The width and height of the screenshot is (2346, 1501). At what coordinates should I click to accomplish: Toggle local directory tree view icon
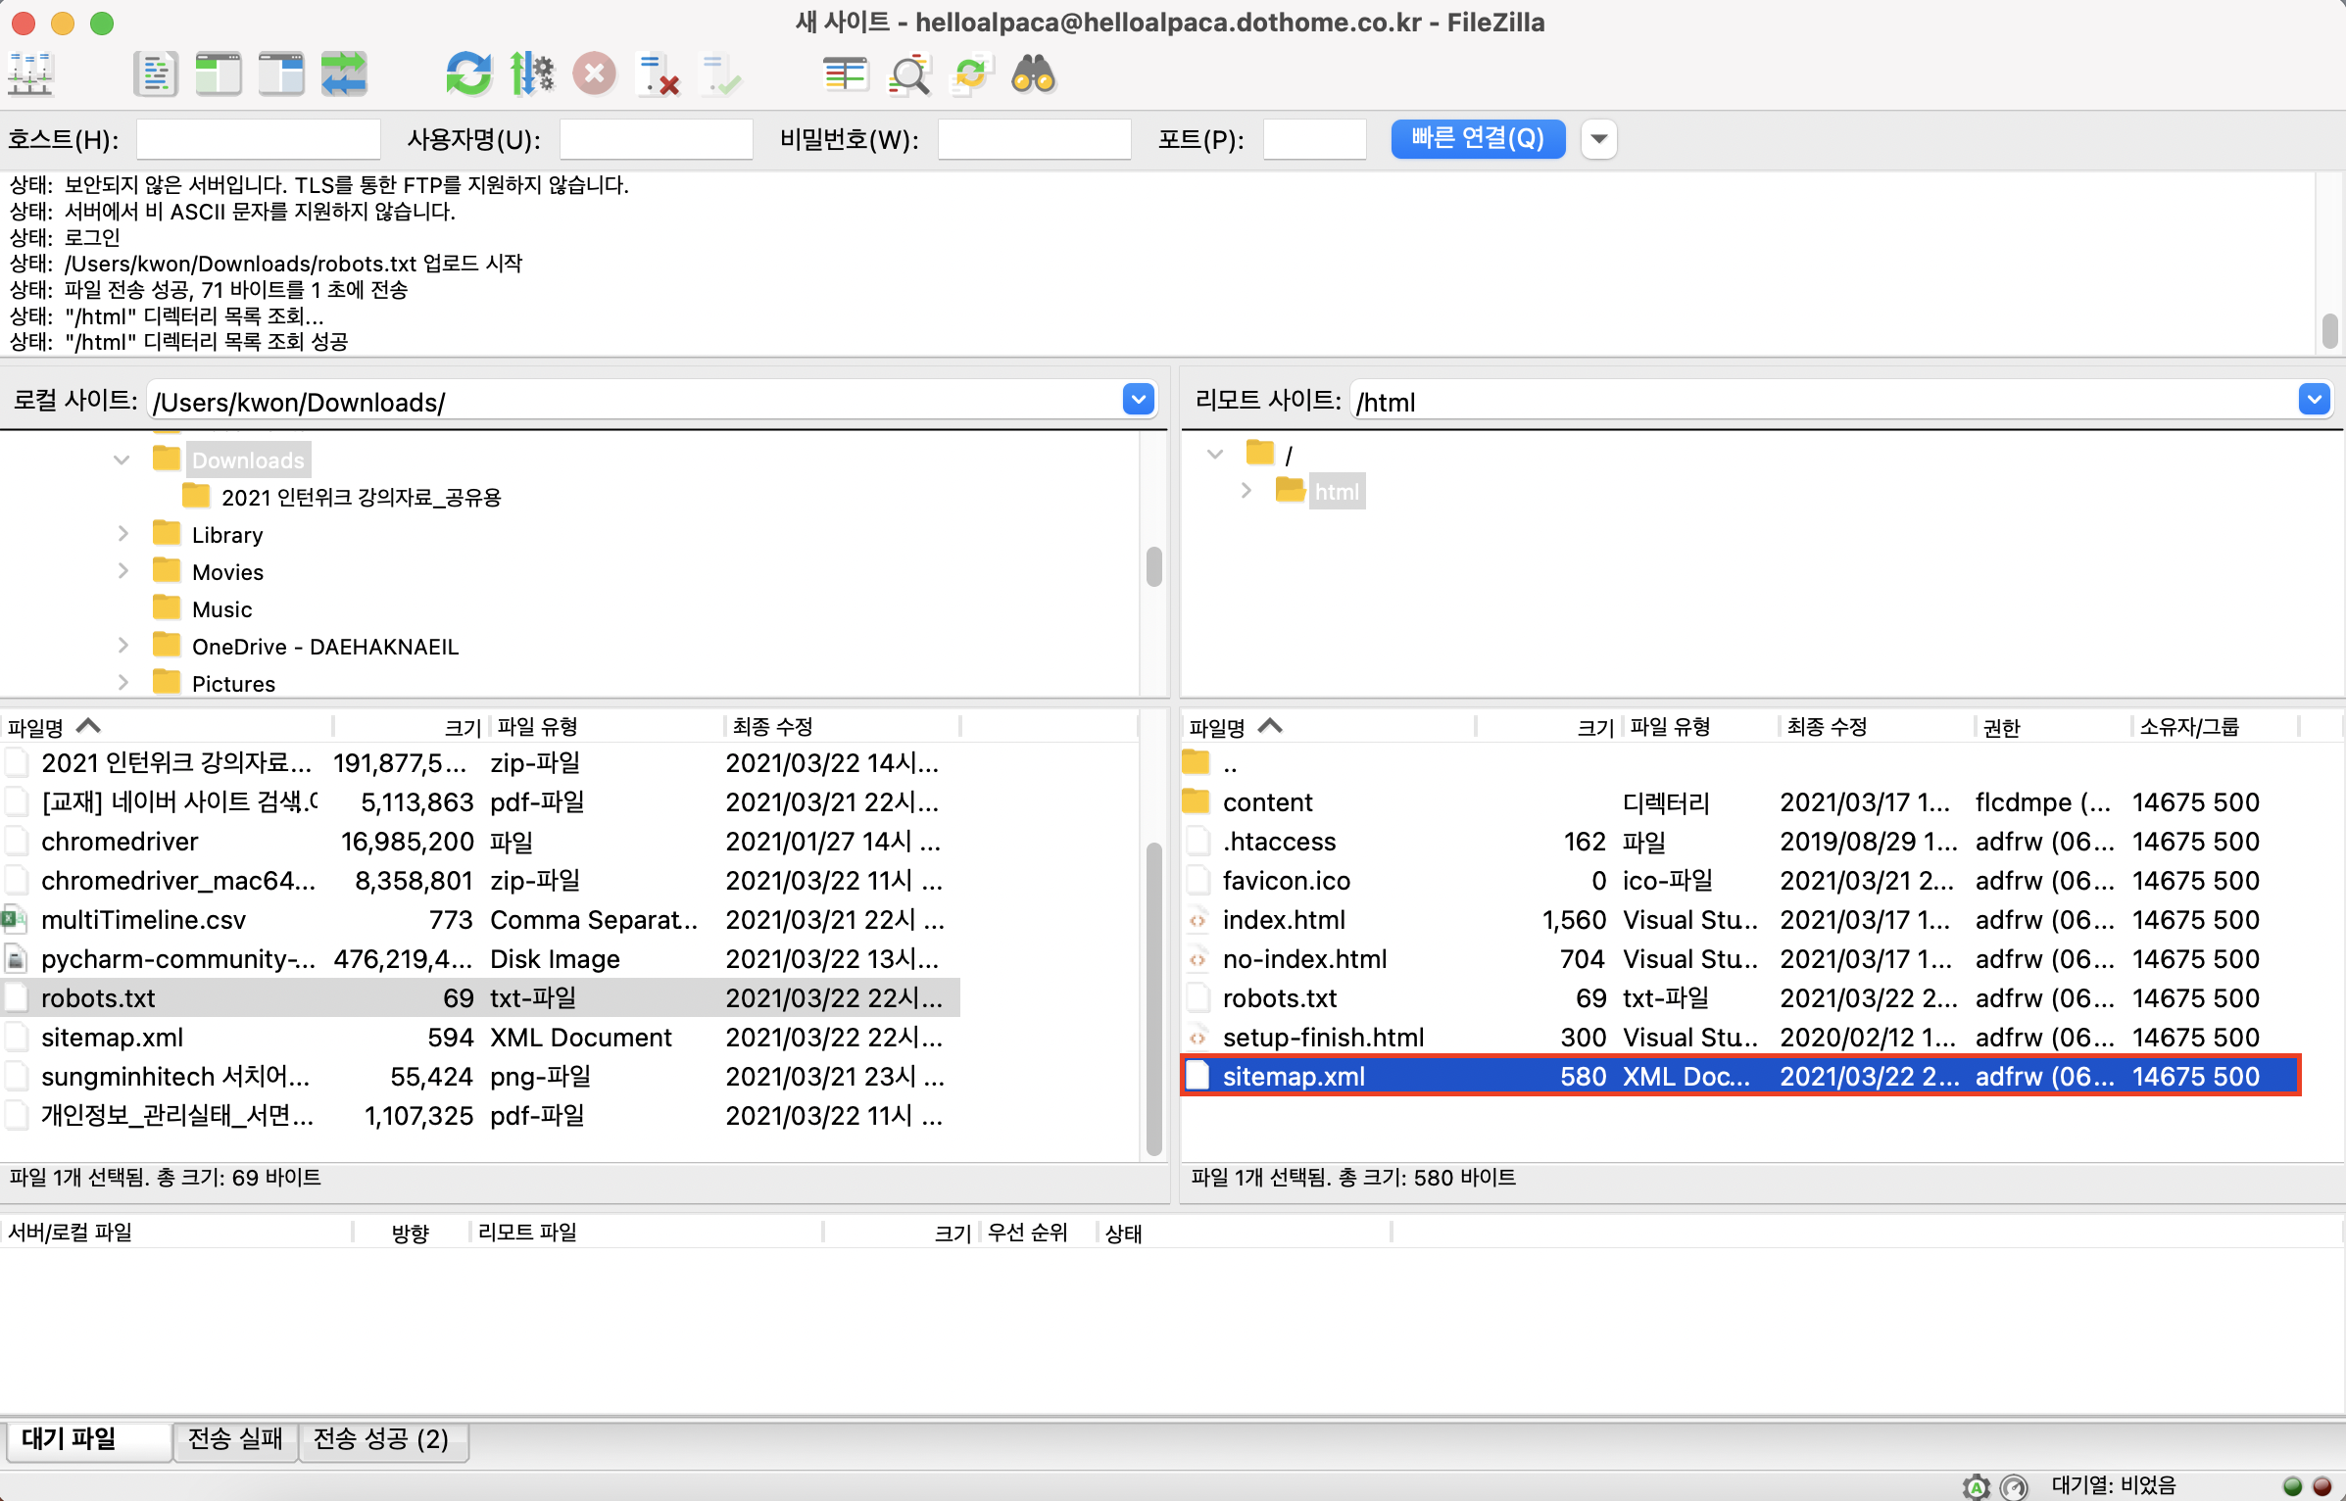click(218, 74)
